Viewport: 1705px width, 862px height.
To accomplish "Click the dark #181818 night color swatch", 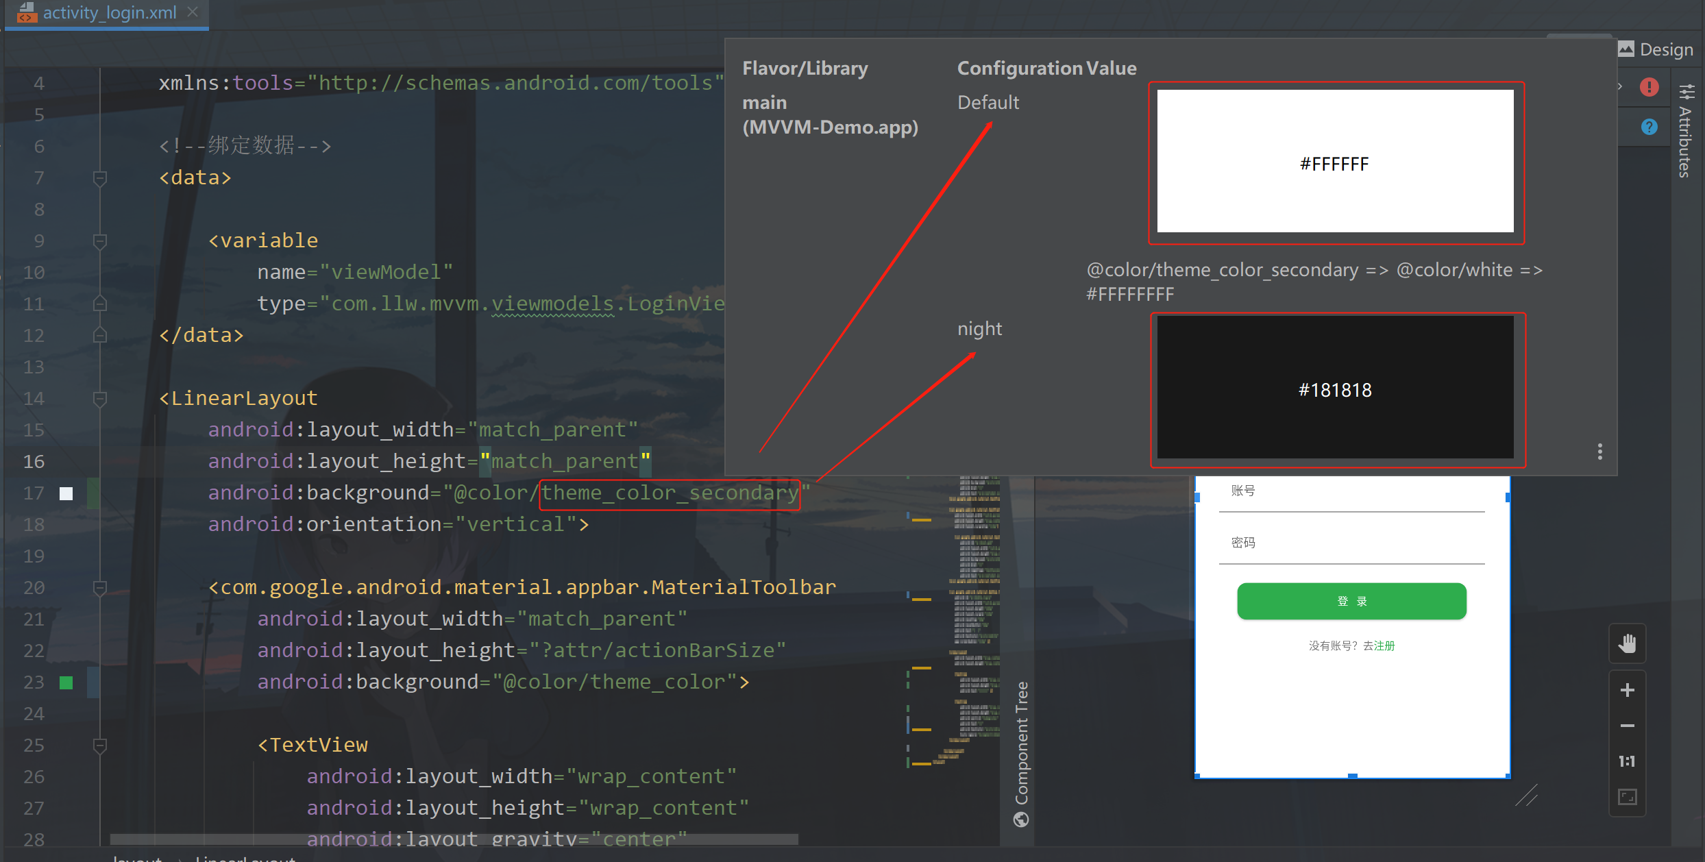I will tap(1335, 387).
